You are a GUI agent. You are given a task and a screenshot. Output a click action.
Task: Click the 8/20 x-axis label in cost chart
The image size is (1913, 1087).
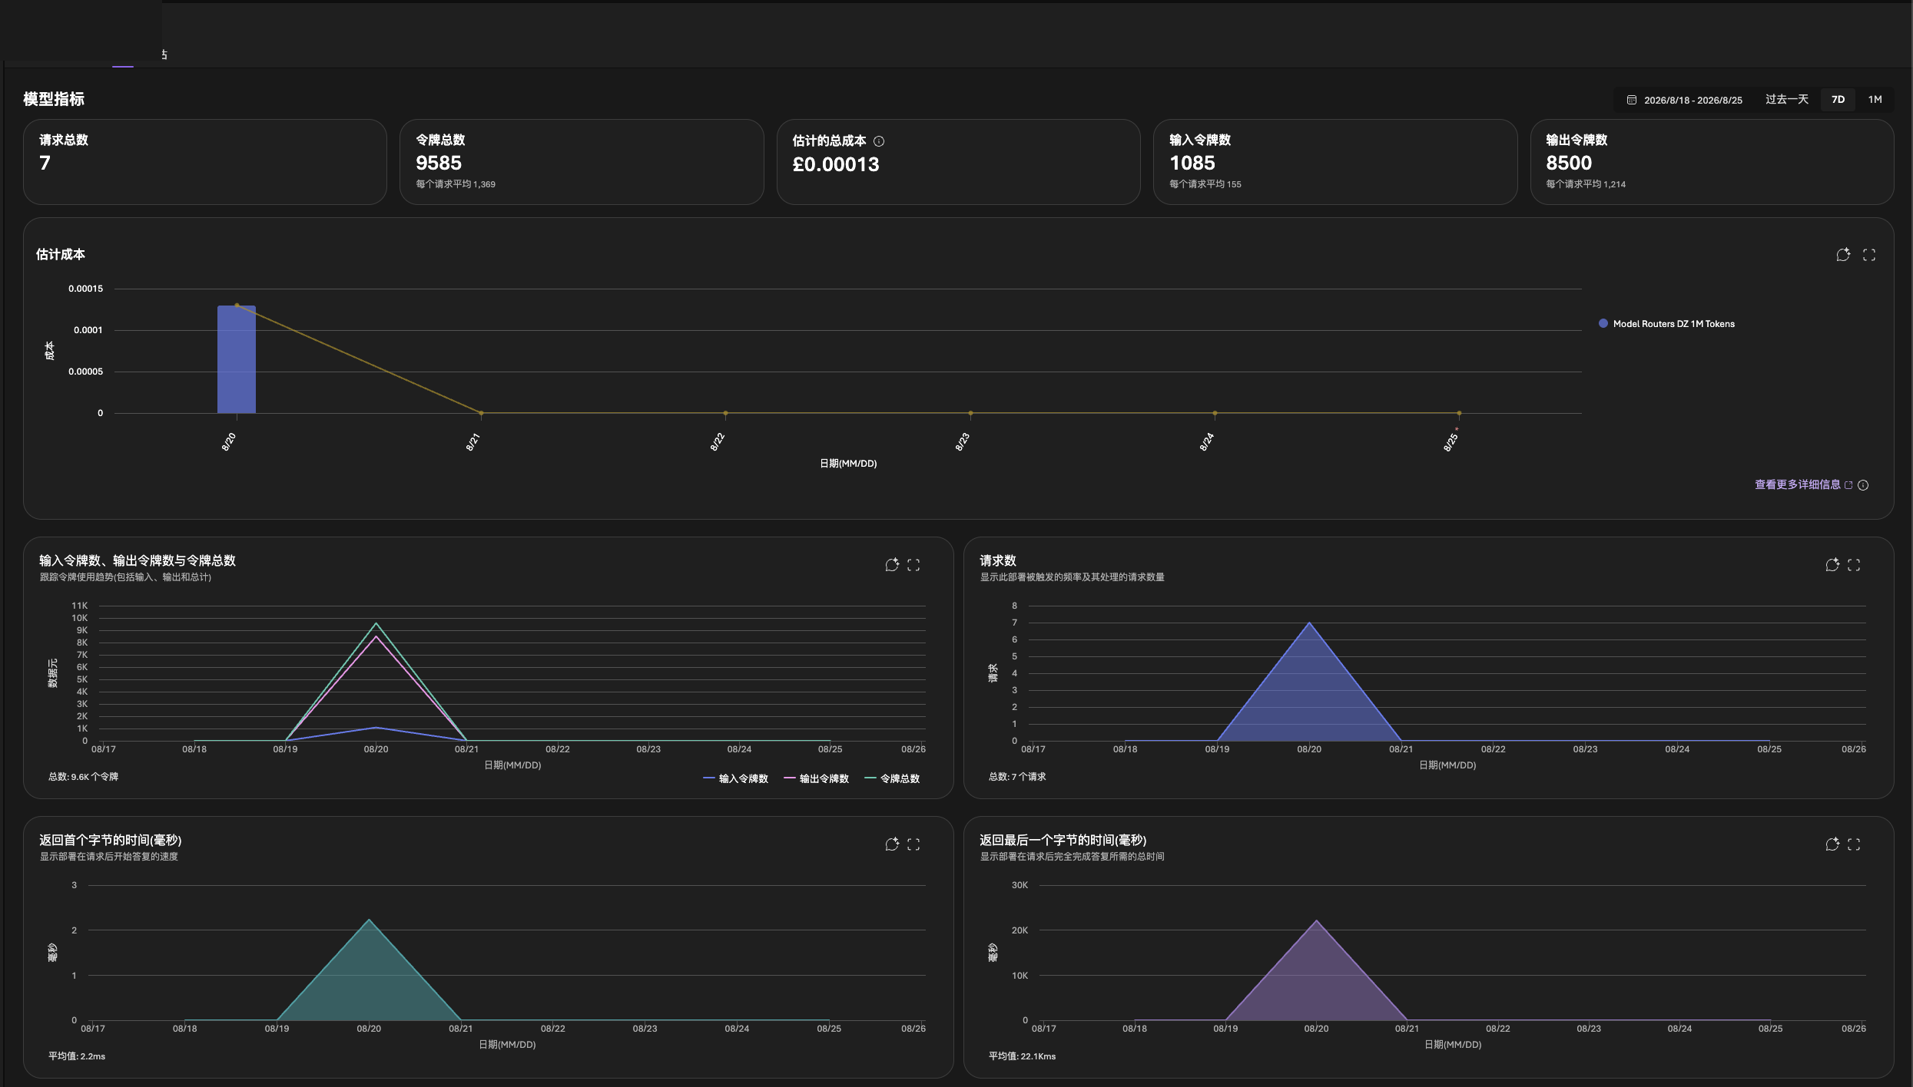pos(229,442)
